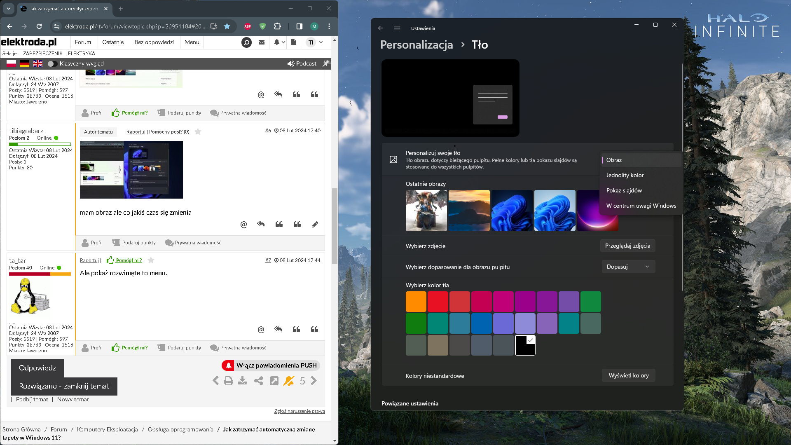Viewport: 791px width, 445px height.
Task: Bookmark this page with star icon
Action: [x=227, y=26]
